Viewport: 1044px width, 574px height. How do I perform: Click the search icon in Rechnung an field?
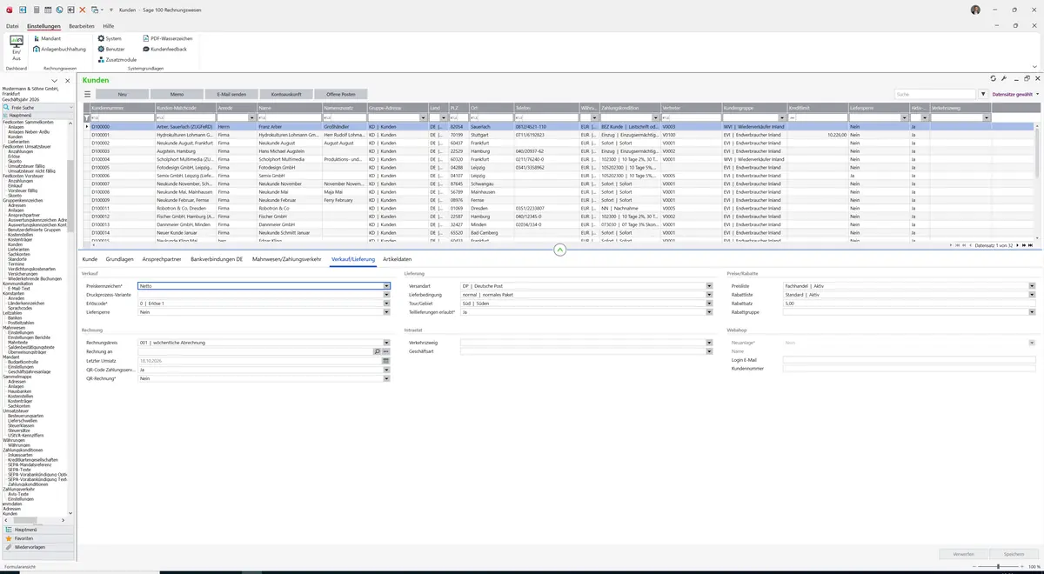coord(378,351)
